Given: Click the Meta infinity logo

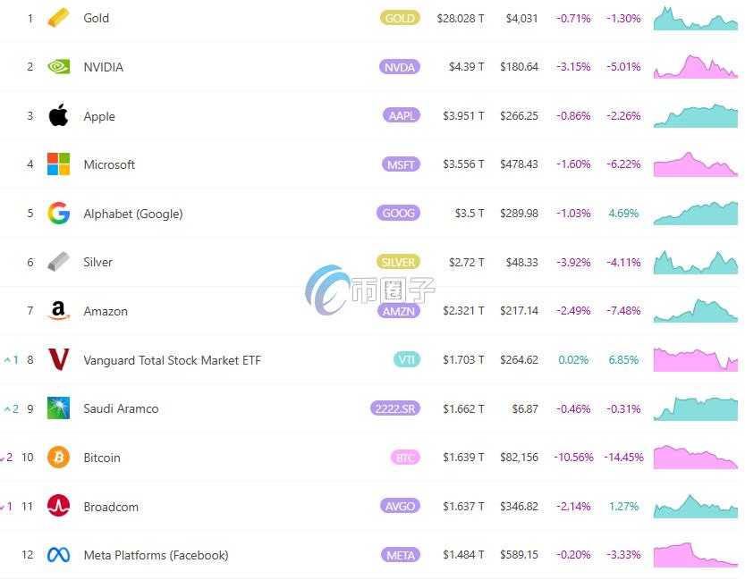Looking at the screenshot, I should pyautogui.click(x=58, y=555).
